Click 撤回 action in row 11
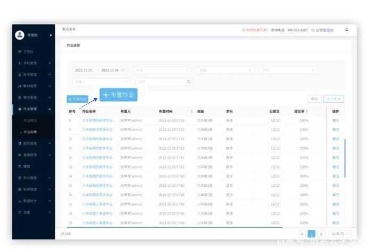This screenshot has height=251, width=383. tap(336, 148)
